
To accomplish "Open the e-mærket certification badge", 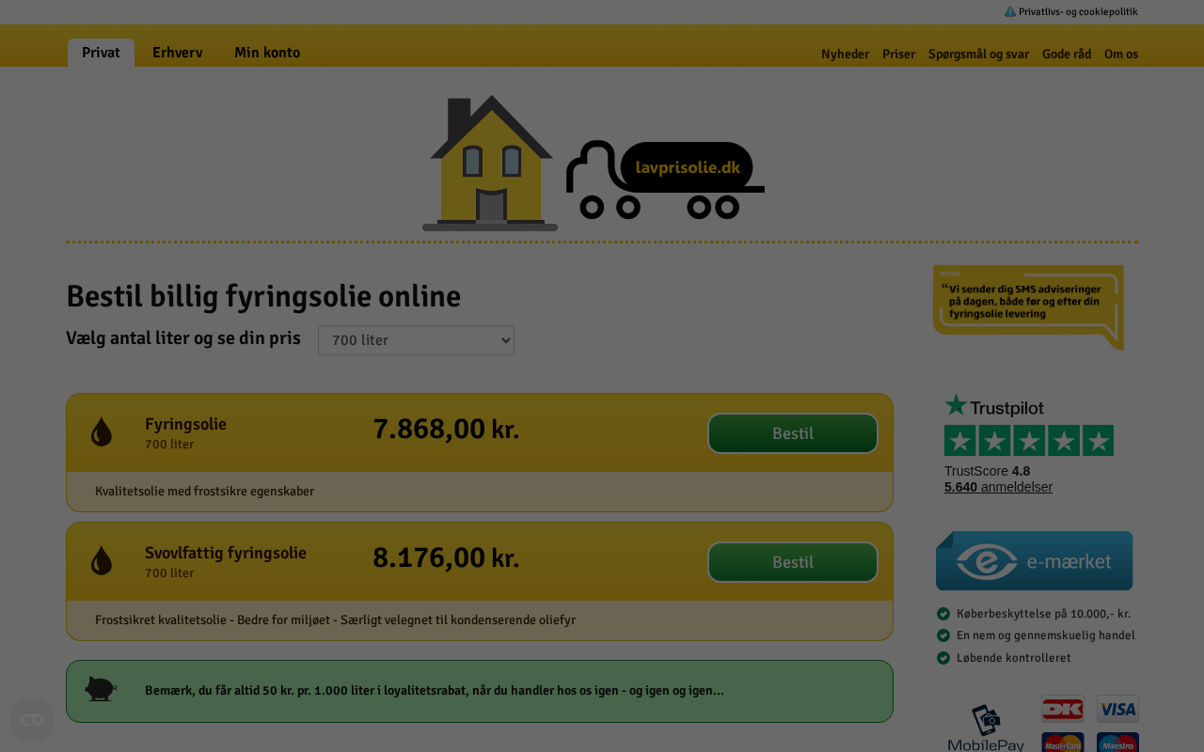I will (x=1035, y=560).
